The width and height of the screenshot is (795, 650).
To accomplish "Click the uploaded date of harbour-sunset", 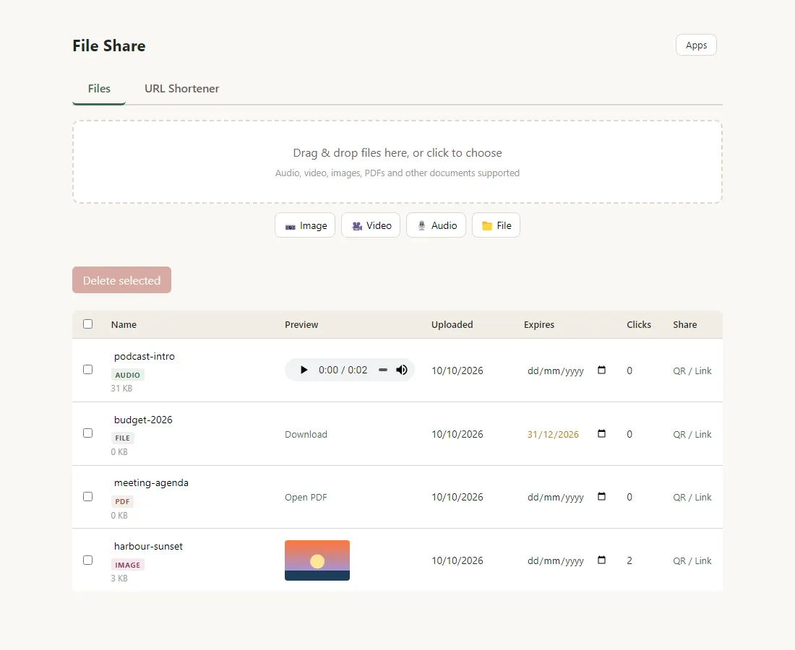I will click(x=457, y=561).
